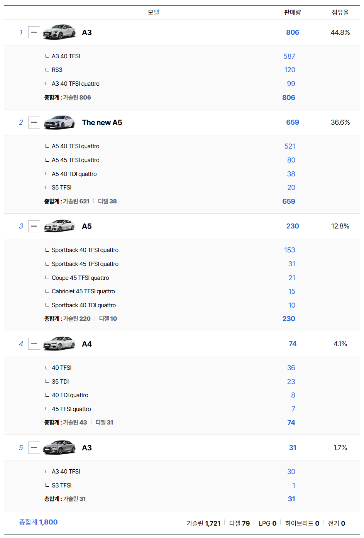Open the A4 sedan image
The width and height of the screenshot is (364, 538).
(x=59, y=343)
